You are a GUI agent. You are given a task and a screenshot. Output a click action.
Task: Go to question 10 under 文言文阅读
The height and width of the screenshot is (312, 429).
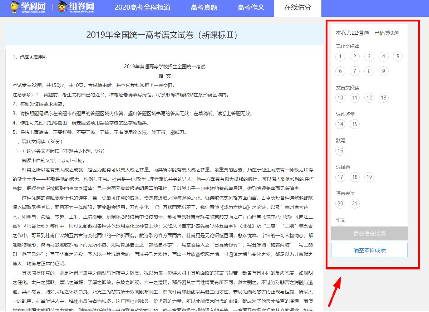tap(340, 98)
